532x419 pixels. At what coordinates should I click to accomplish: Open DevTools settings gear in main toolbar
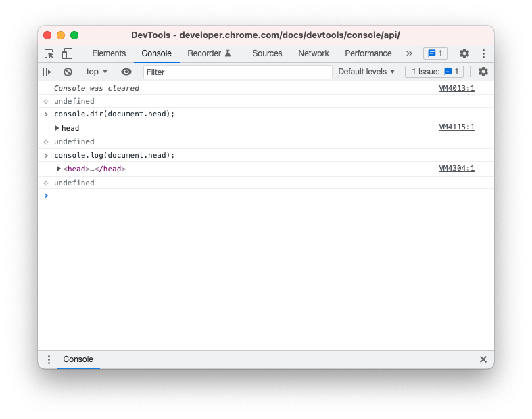(464, 53)
